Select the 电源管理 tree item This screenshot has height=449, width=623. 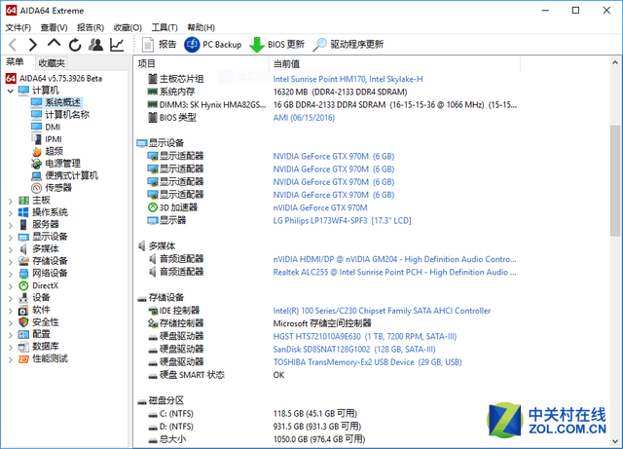(x=56, y=164)
